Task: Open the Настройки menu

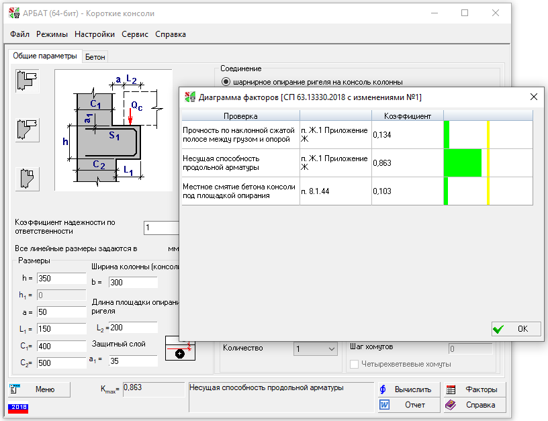Action: click(x=94, y=34)
